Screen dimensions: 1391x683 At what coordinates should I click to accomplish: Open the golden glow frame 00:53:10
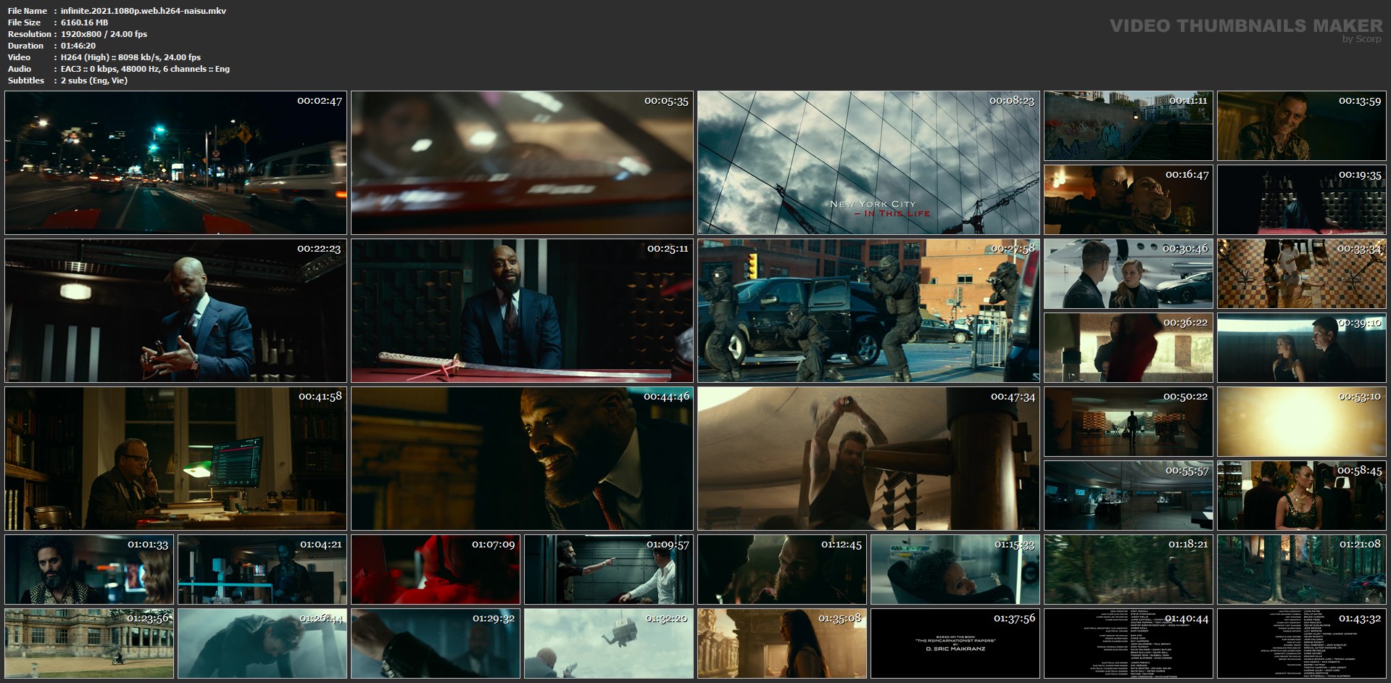pyautogui.click(x=1302, y=422)
